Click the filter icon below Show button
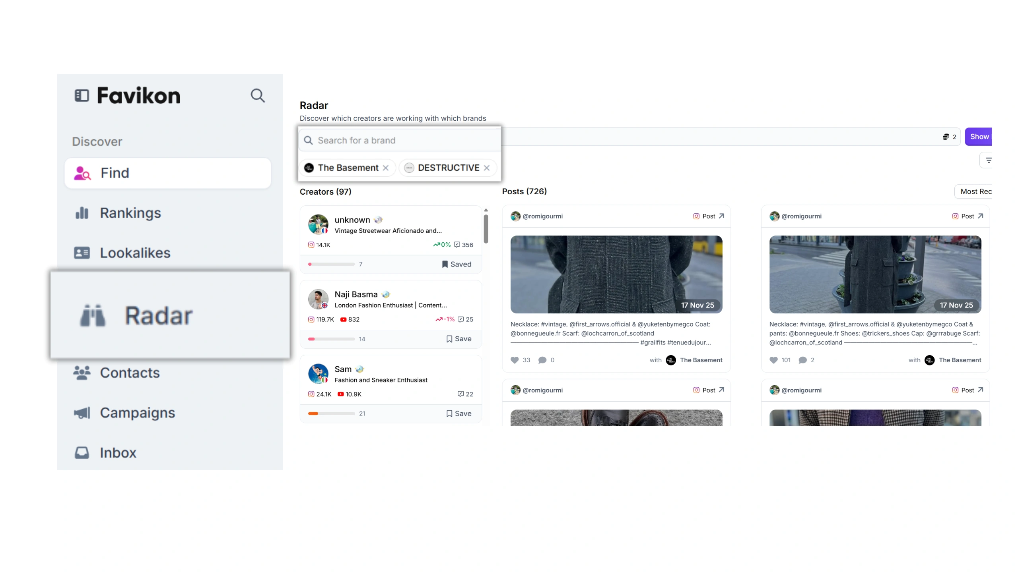Viewport: 1018px width, 572px height. point(988,160)
